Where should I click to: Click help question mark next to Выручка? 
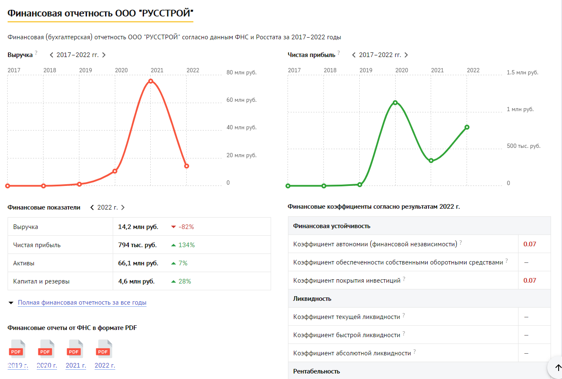click(x=36, y=53)
